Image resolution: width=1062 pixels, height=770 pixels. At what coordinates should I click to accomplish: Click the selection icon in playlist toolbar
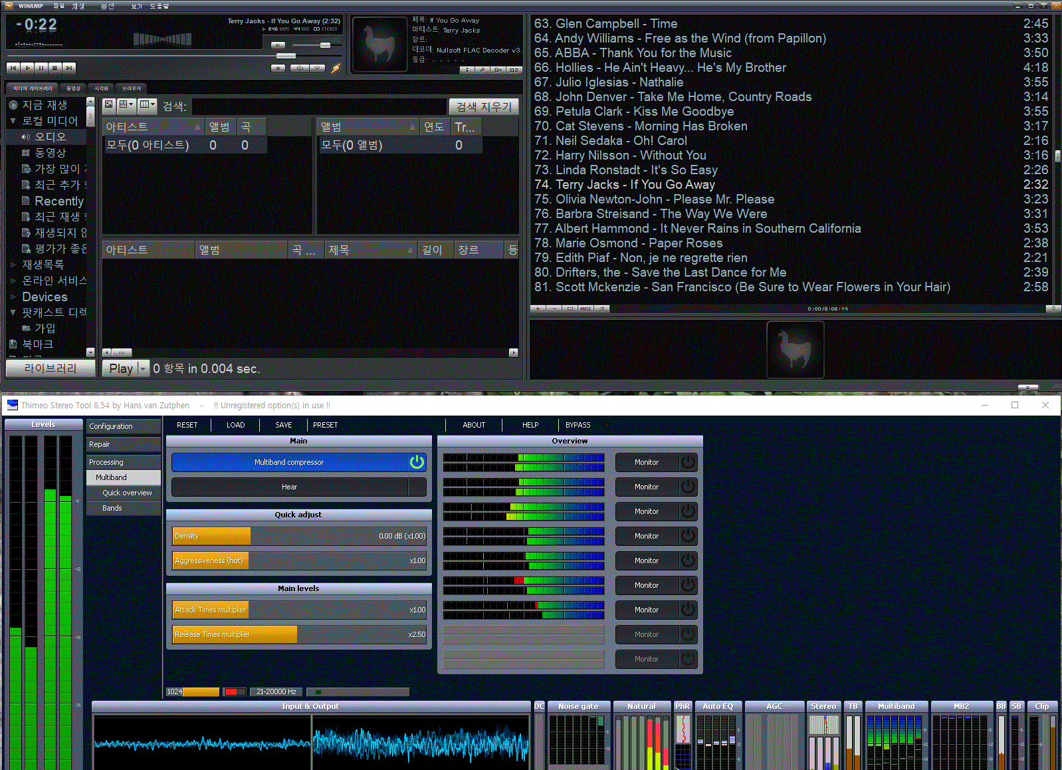[x=570, y=309]
